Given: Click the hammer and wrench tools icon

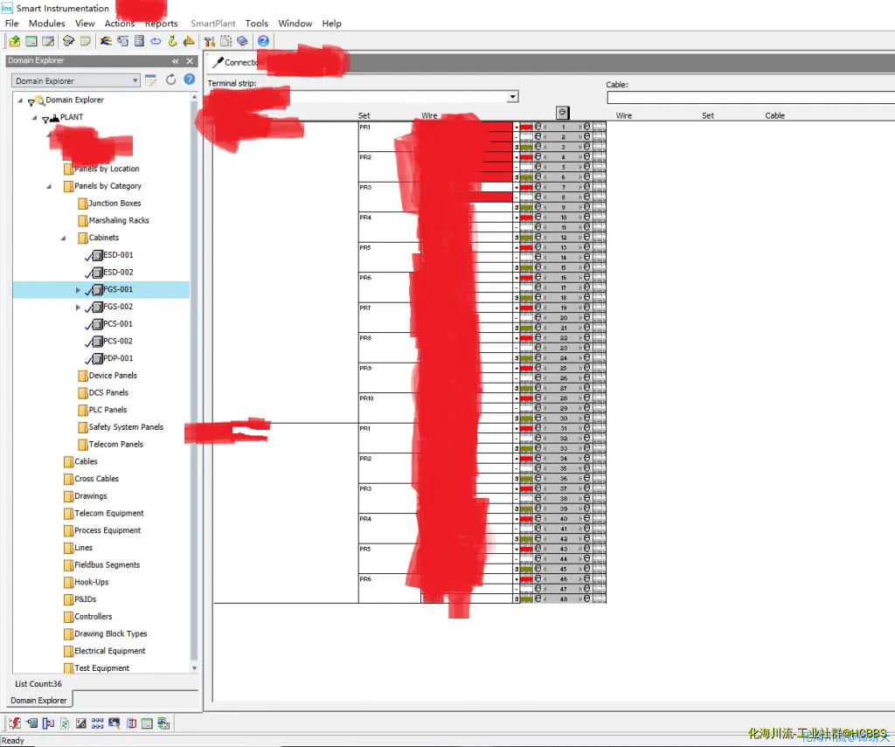Looking at the screenshot, I should click(210, 41).
